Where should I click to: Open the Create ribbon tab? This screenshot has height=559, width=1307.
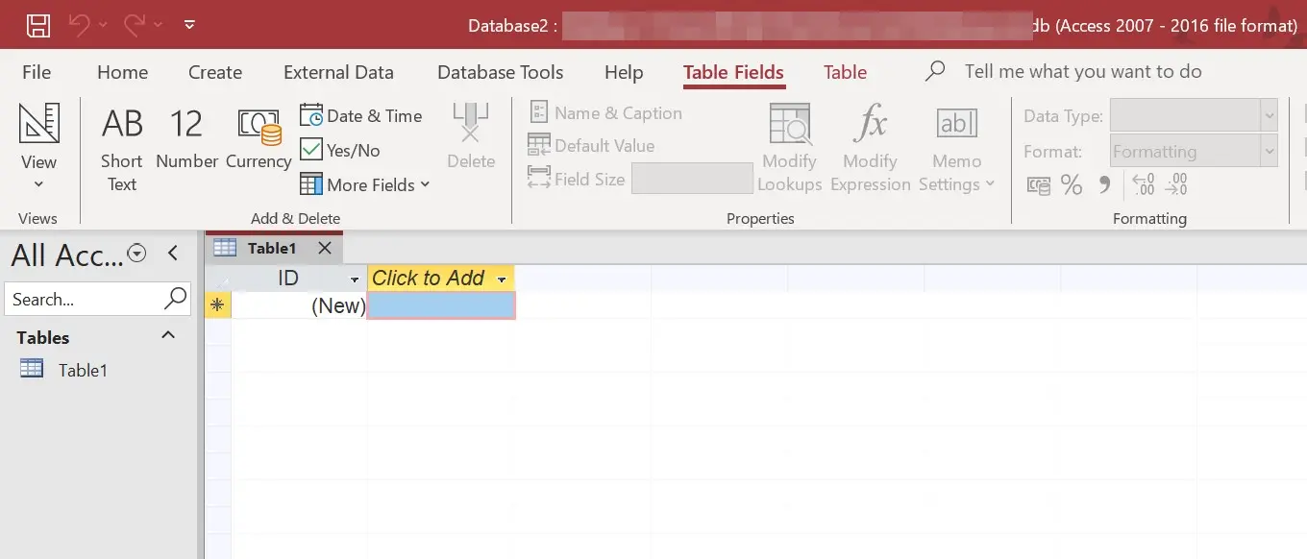(214, 72)
